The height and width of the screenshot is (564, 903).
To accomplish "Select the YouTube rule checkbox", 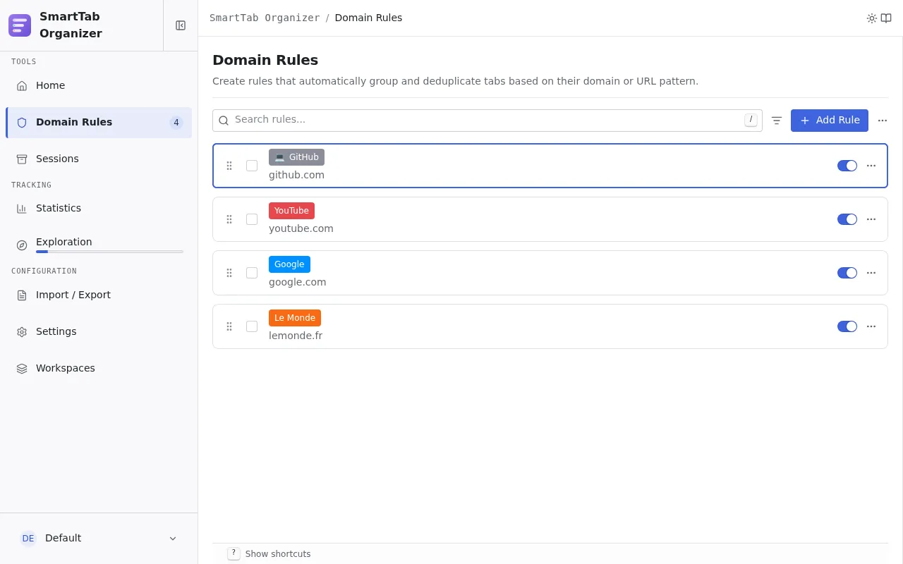I will tap(252, 219).
